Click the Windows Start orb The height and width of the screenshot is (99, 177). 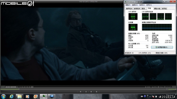tap(3, 97)
